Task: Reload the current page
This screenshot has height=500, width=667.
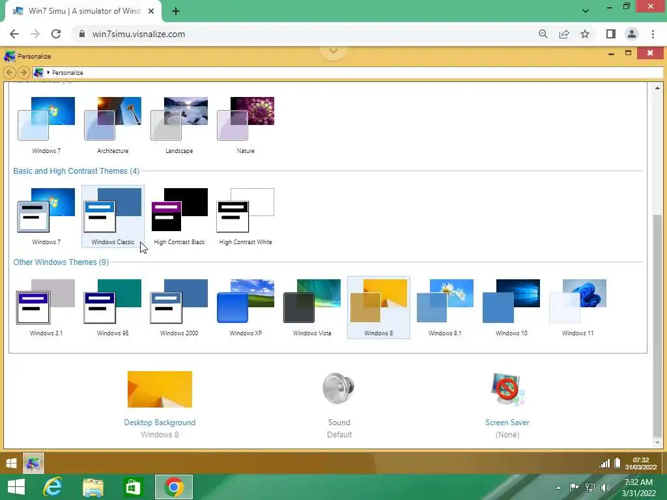Action: click(56, 34)
